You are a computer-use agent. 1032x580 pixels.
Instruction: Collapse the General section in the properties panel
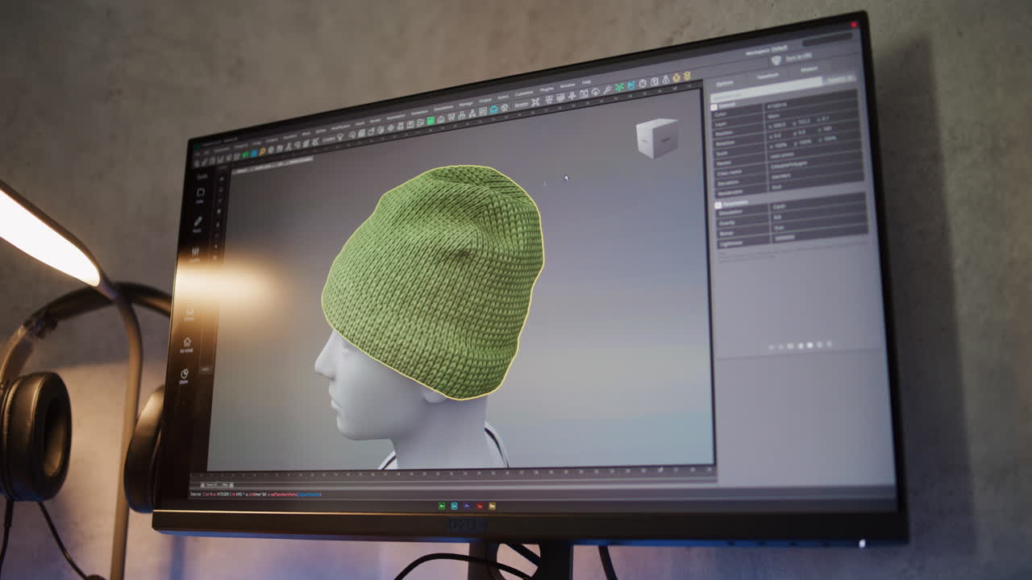pos(714,105)
